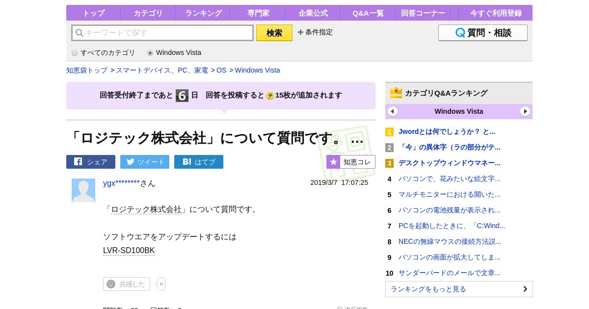Select the Windows Vista radio button

(x=150, y=53)
